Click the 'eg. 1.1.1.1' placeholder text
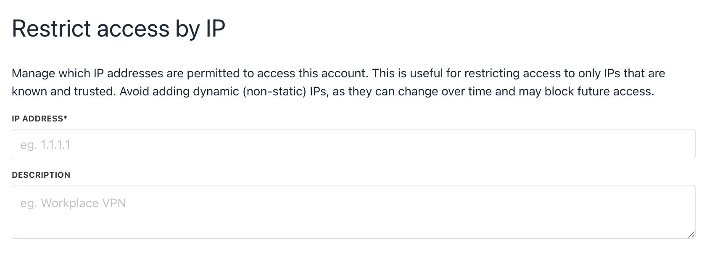This screenshot has height=253, width=712. click(45, 145)
